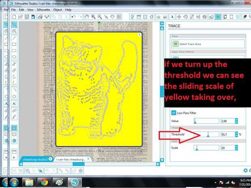
Task: Click the Zoom In magnifier
Action: click(x=94, y=17)
